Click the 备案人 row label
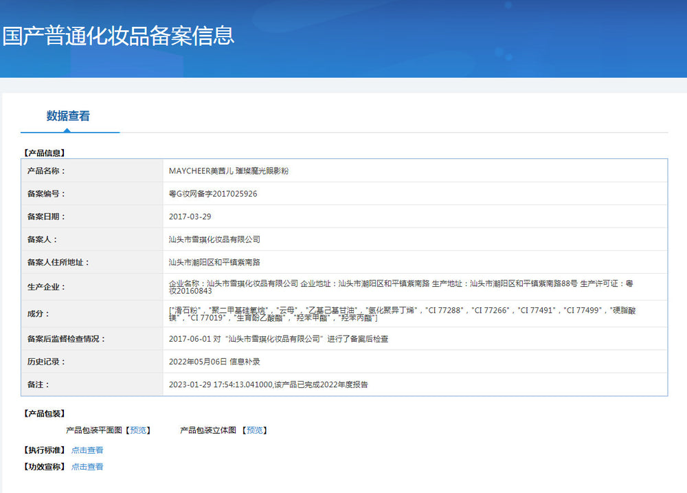The image size is (687, 493). click(x=42, y=239)
